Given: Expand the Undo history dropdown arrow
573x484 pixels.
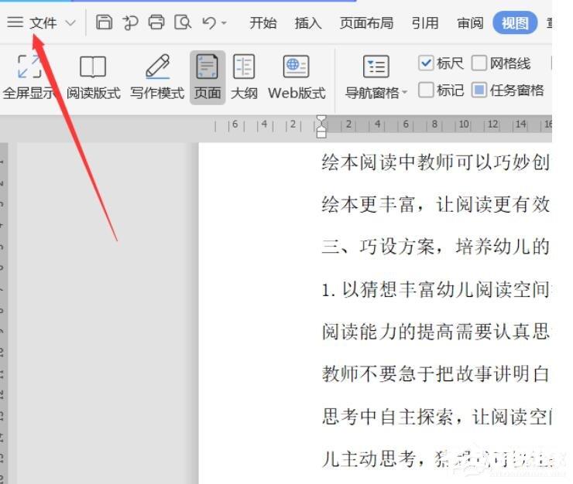Looking at the screenshot, I should point(224,23).
